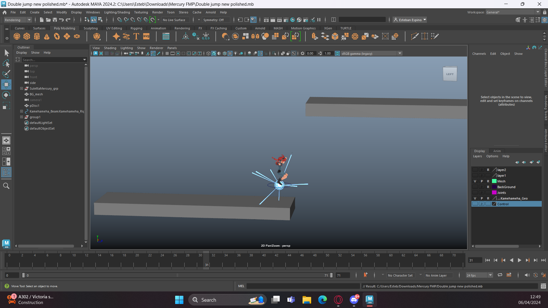Open the Lighting/Shading menu
The width and height of the screenshot is (548, 308).
117,12
